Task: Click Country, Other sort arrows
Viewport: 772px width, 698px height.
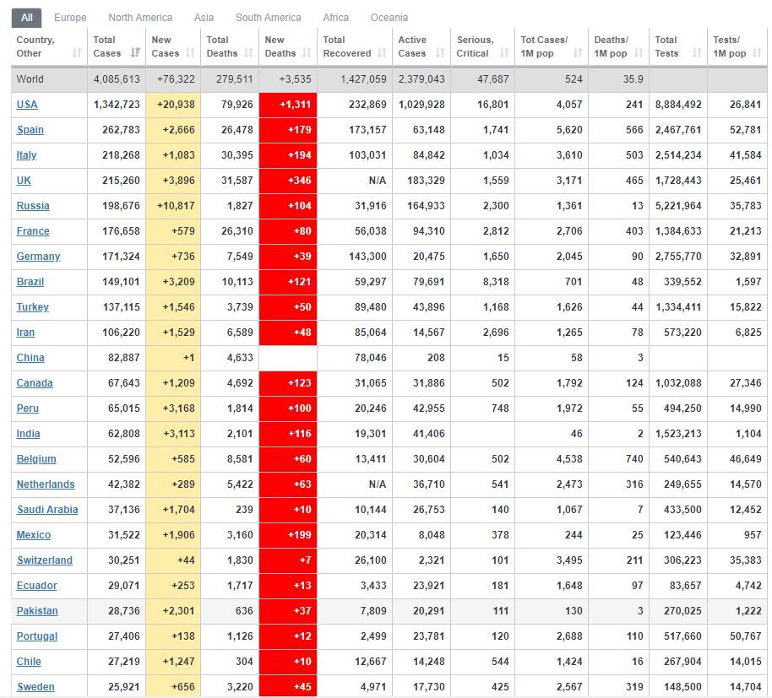Action: coord(77,53)
